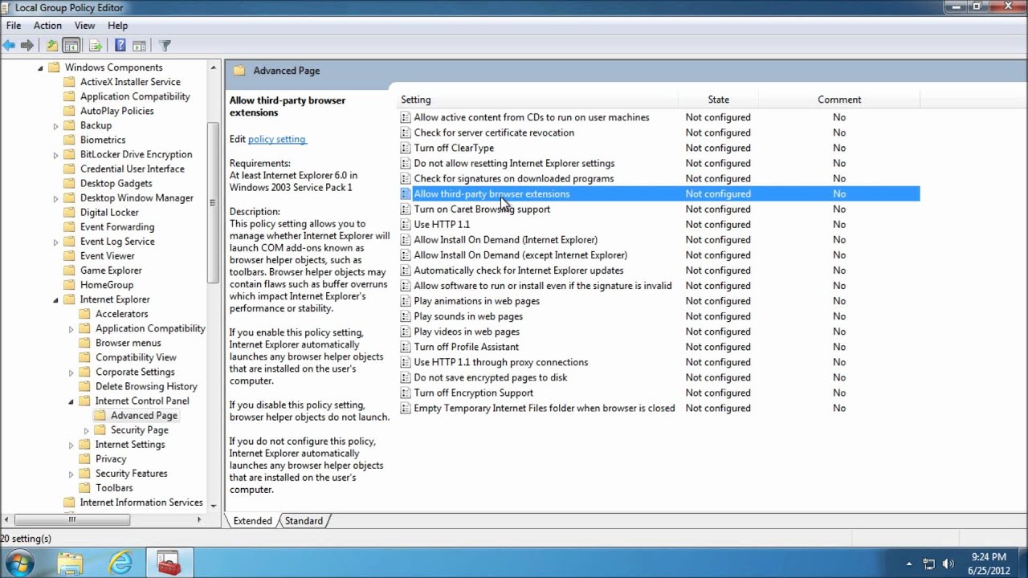Click the Forward arrow toolbar icon

coord(27,46)
